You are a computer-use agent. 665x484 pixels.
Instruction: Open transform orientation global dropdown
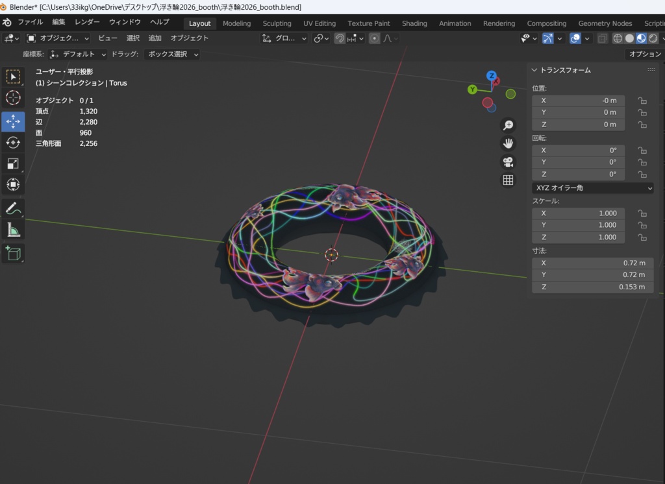284,38
